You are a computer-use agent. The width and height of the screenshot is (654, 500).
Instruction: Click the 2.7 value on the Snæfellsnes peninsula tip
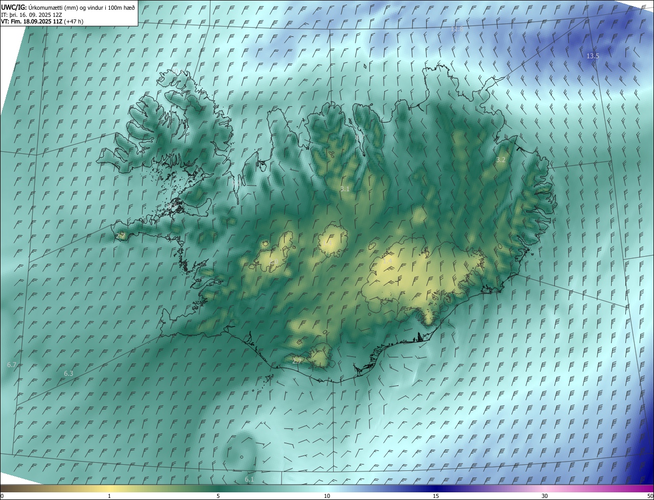click(121, 236)
